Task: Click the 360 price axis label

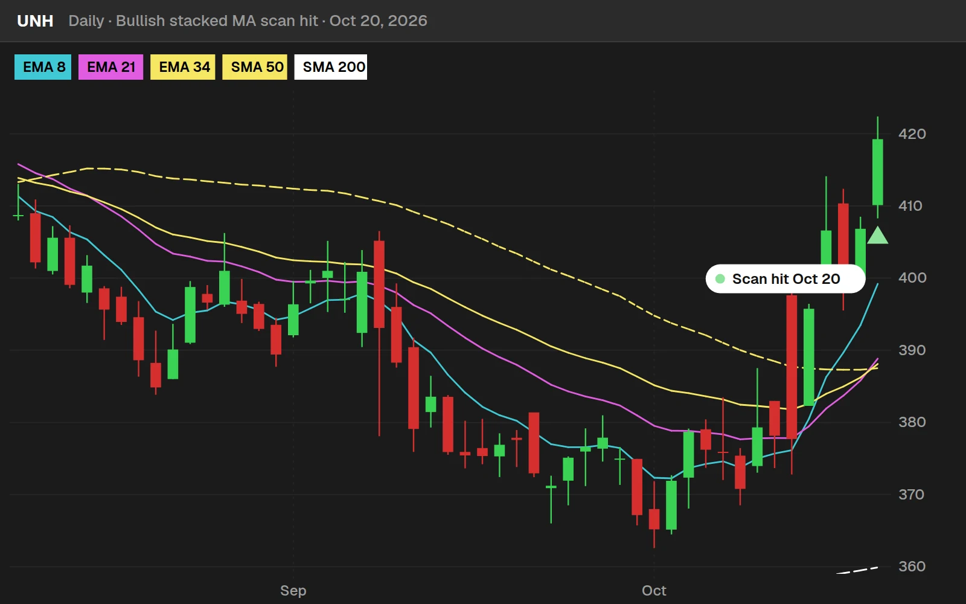Action: click(912, 567)
